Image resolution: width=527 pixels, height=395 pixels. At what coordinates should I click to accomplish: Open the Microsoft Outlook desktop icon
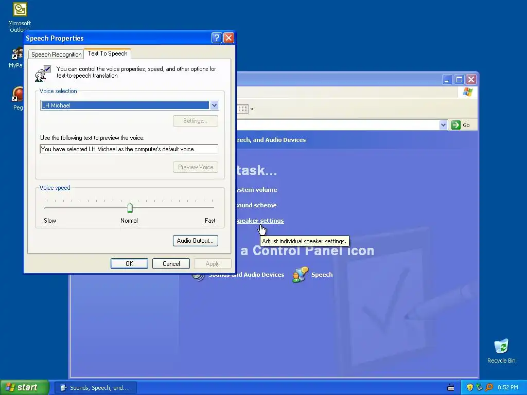point(20,17)
